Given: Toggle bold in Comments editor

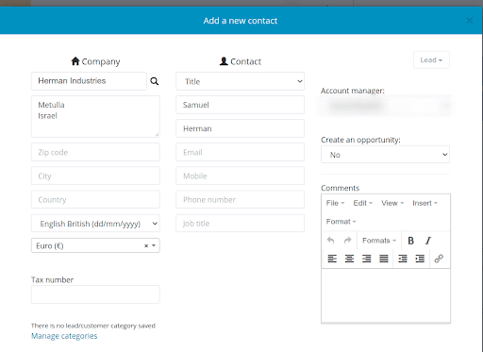Looking at the screenshot, I should click(410, 241).
